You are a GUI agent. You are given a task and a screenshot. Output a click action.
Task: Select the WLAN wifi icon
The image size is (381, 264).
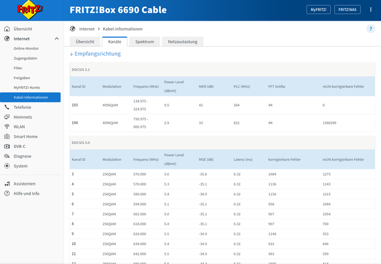pos(7,127)
